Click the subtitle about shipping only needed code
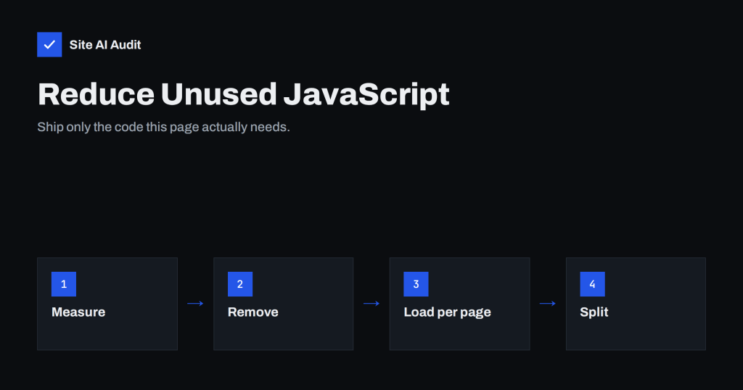The width and height of the screenshot is (743, 390). pyautogui.click(x=163, y=127)
